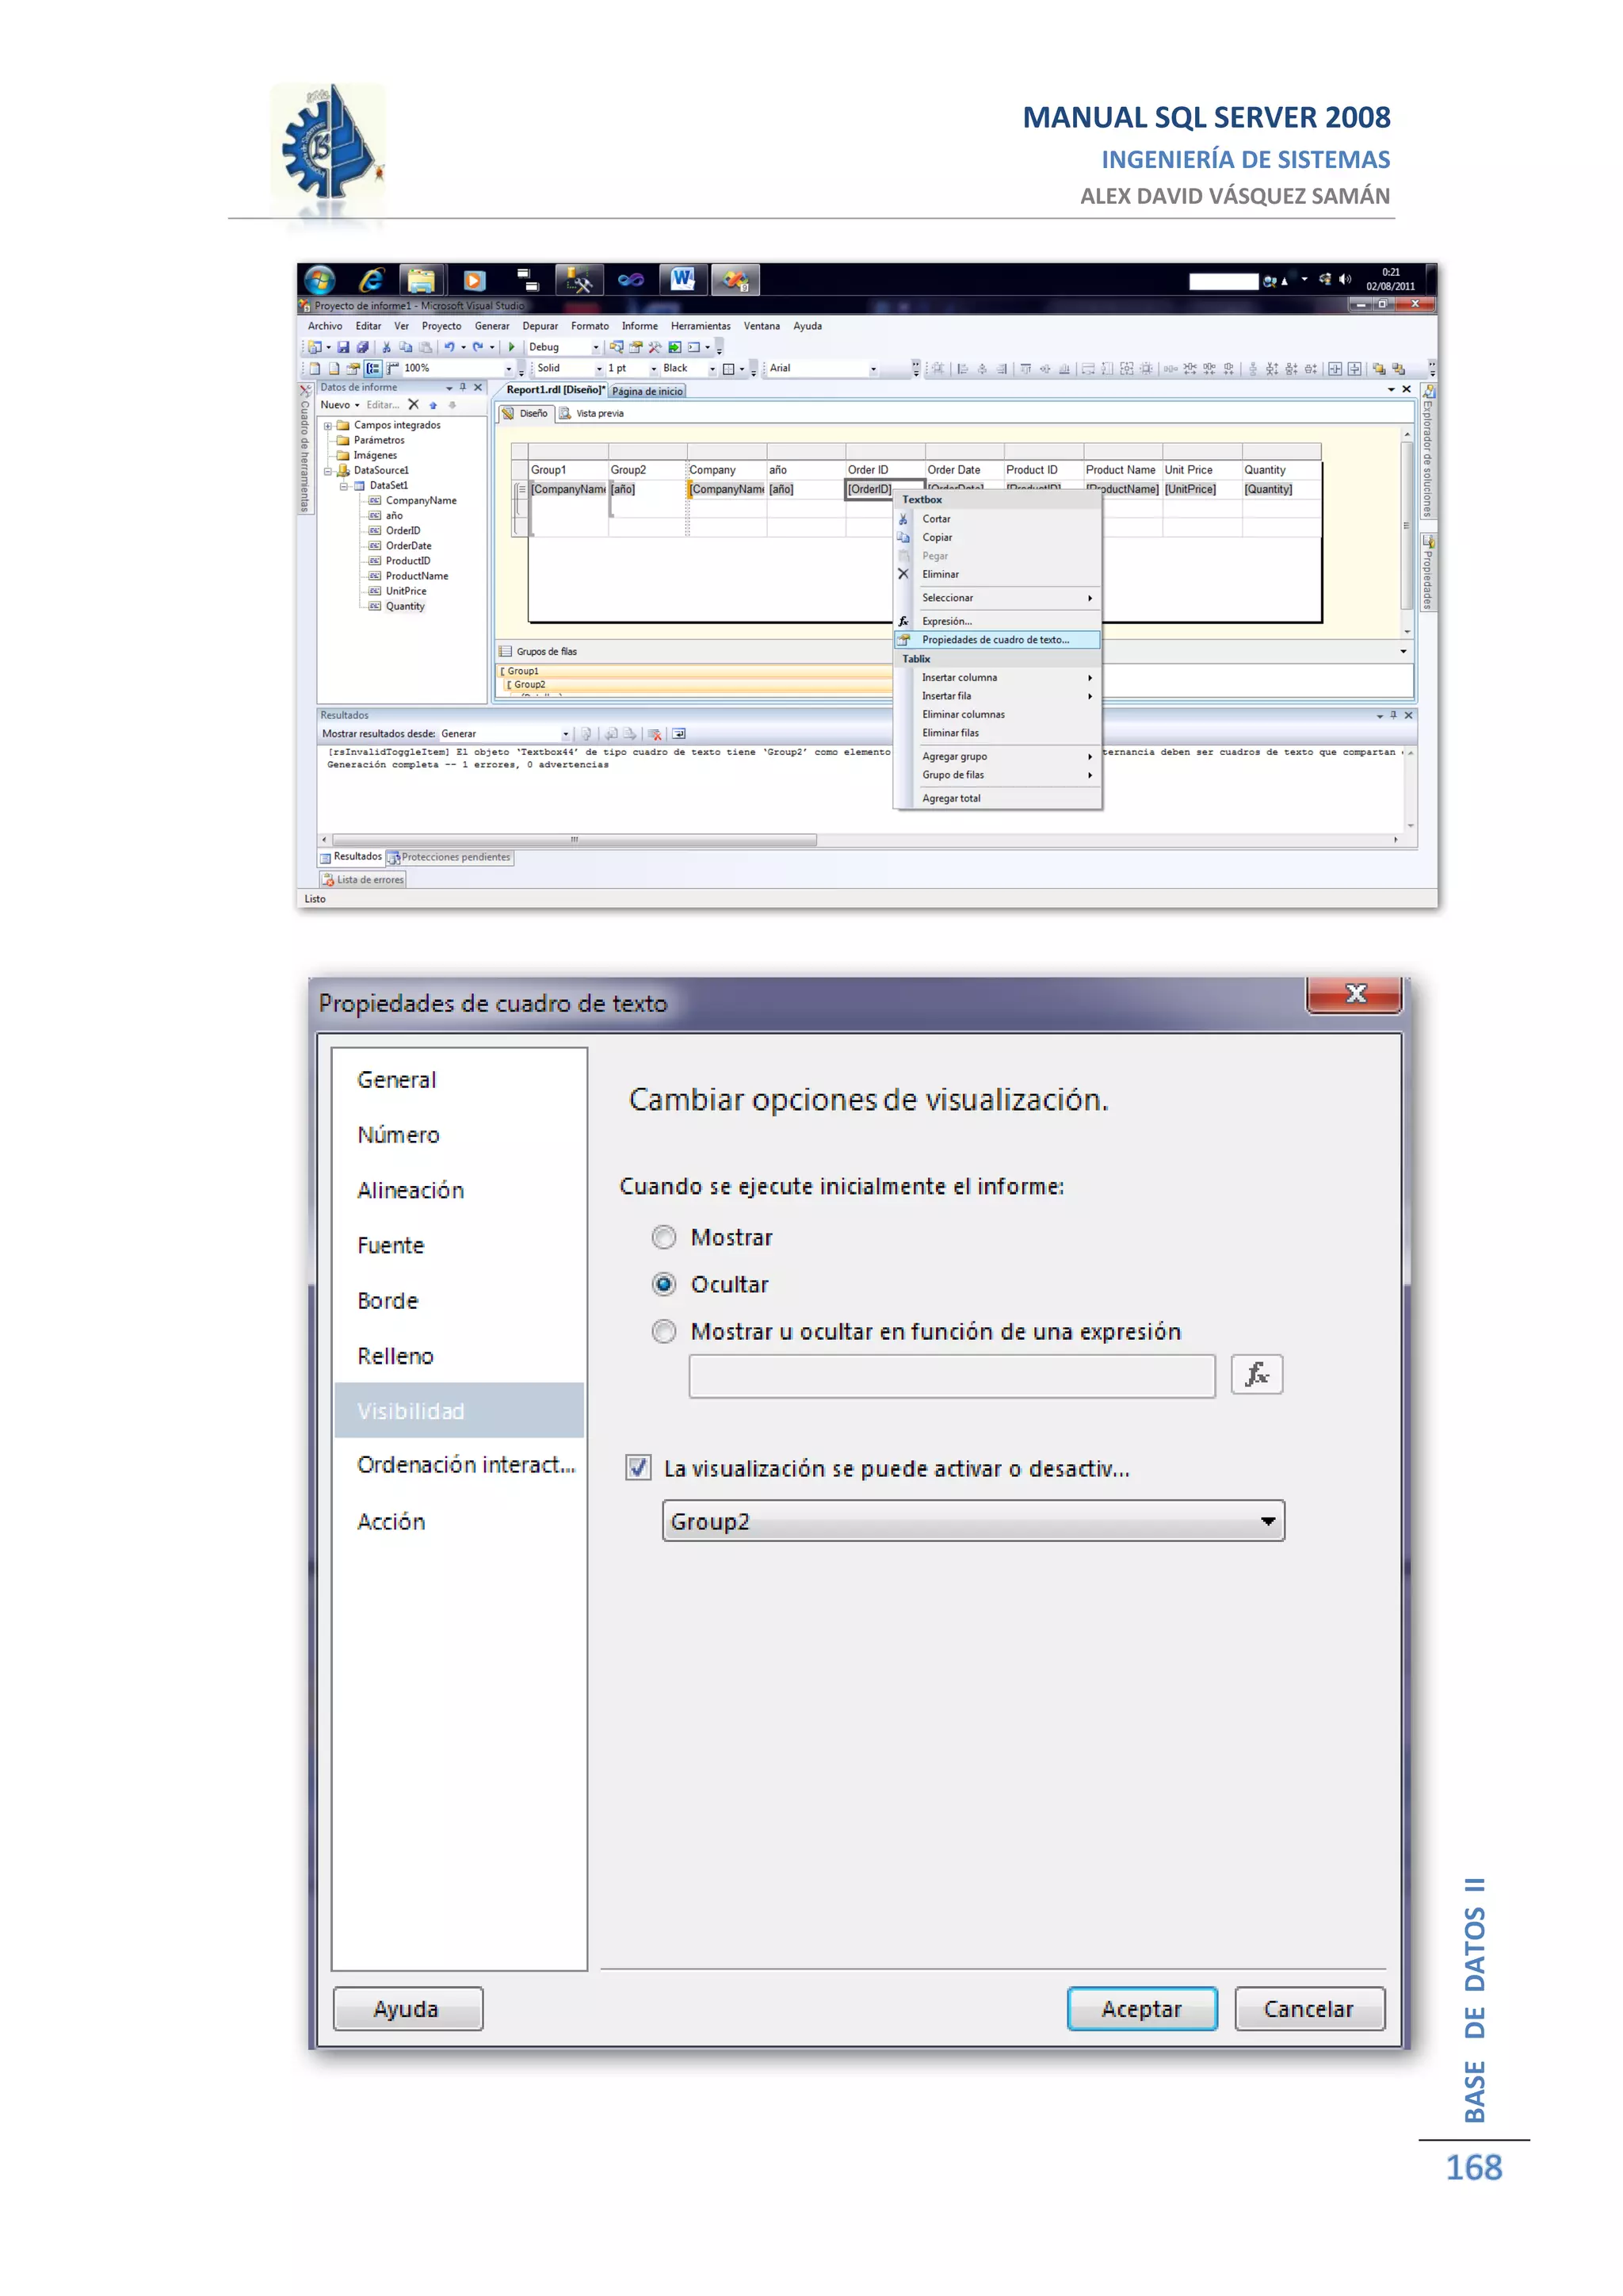The height and width of the screenshot is (2296, 1623).
Task: Click the Cancelar button
Action: (1309, 2008)
